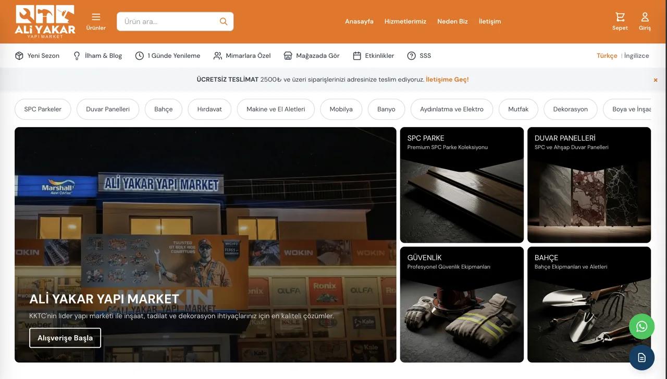Select the Mutfak category chip
667x379 pixels.
(518, 109)
